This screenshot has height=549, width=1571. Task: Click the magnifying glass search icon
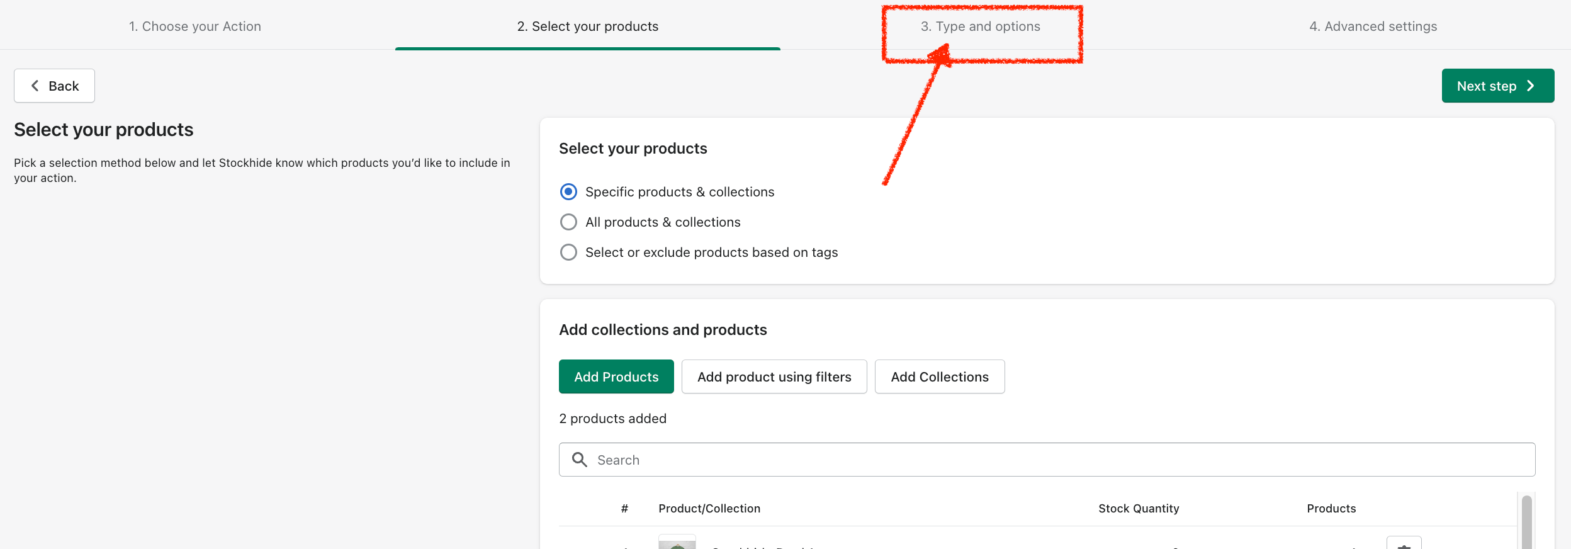(x=580, y=460)
